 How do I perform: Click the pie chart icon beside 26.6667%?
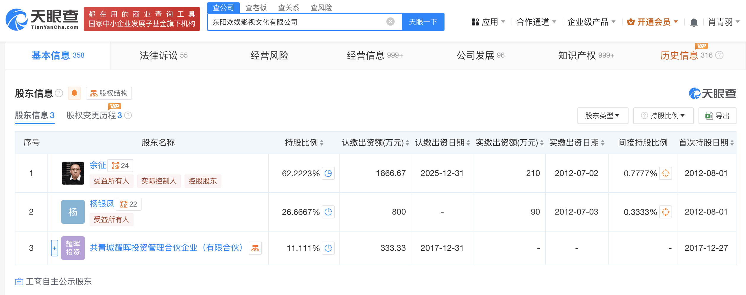coord(328,212)
